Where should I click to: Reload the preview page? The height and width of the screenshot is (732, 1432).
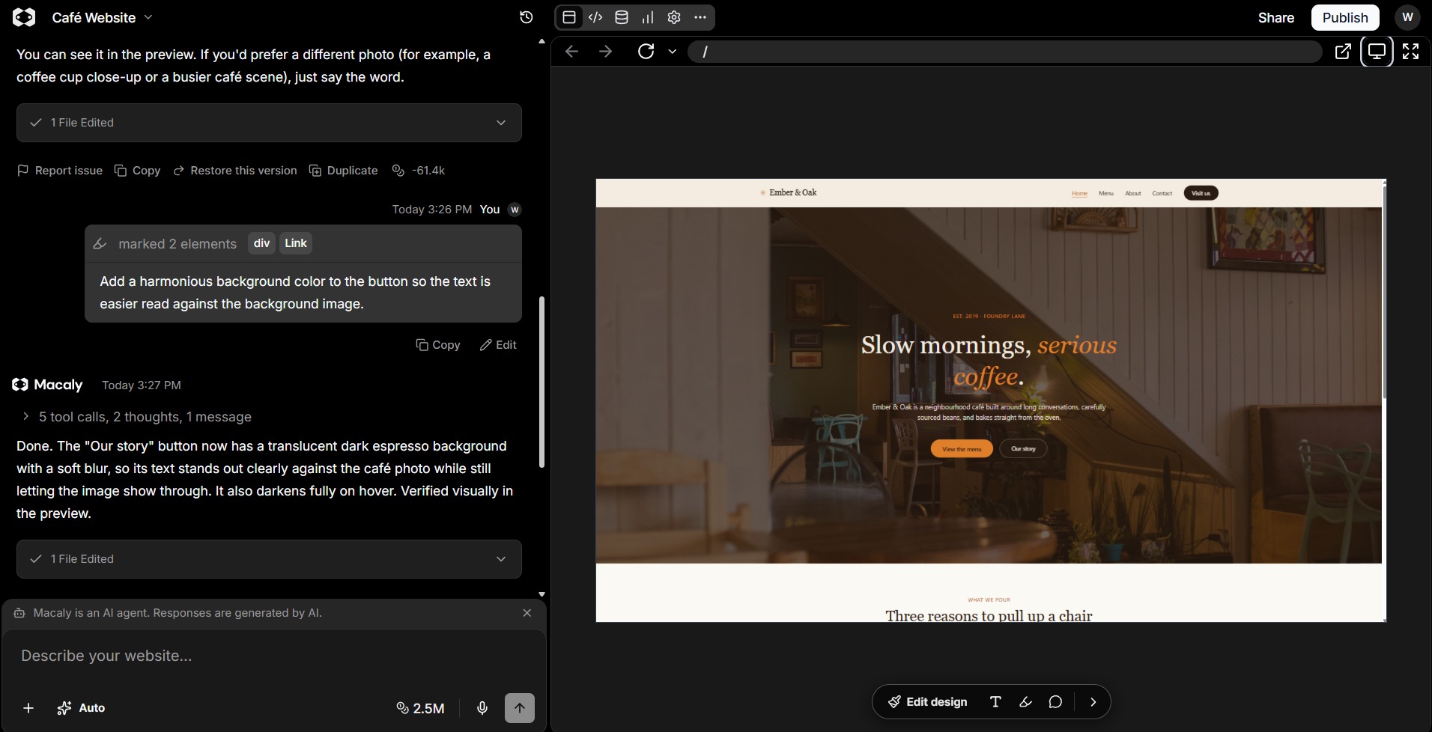coord(646,51)
